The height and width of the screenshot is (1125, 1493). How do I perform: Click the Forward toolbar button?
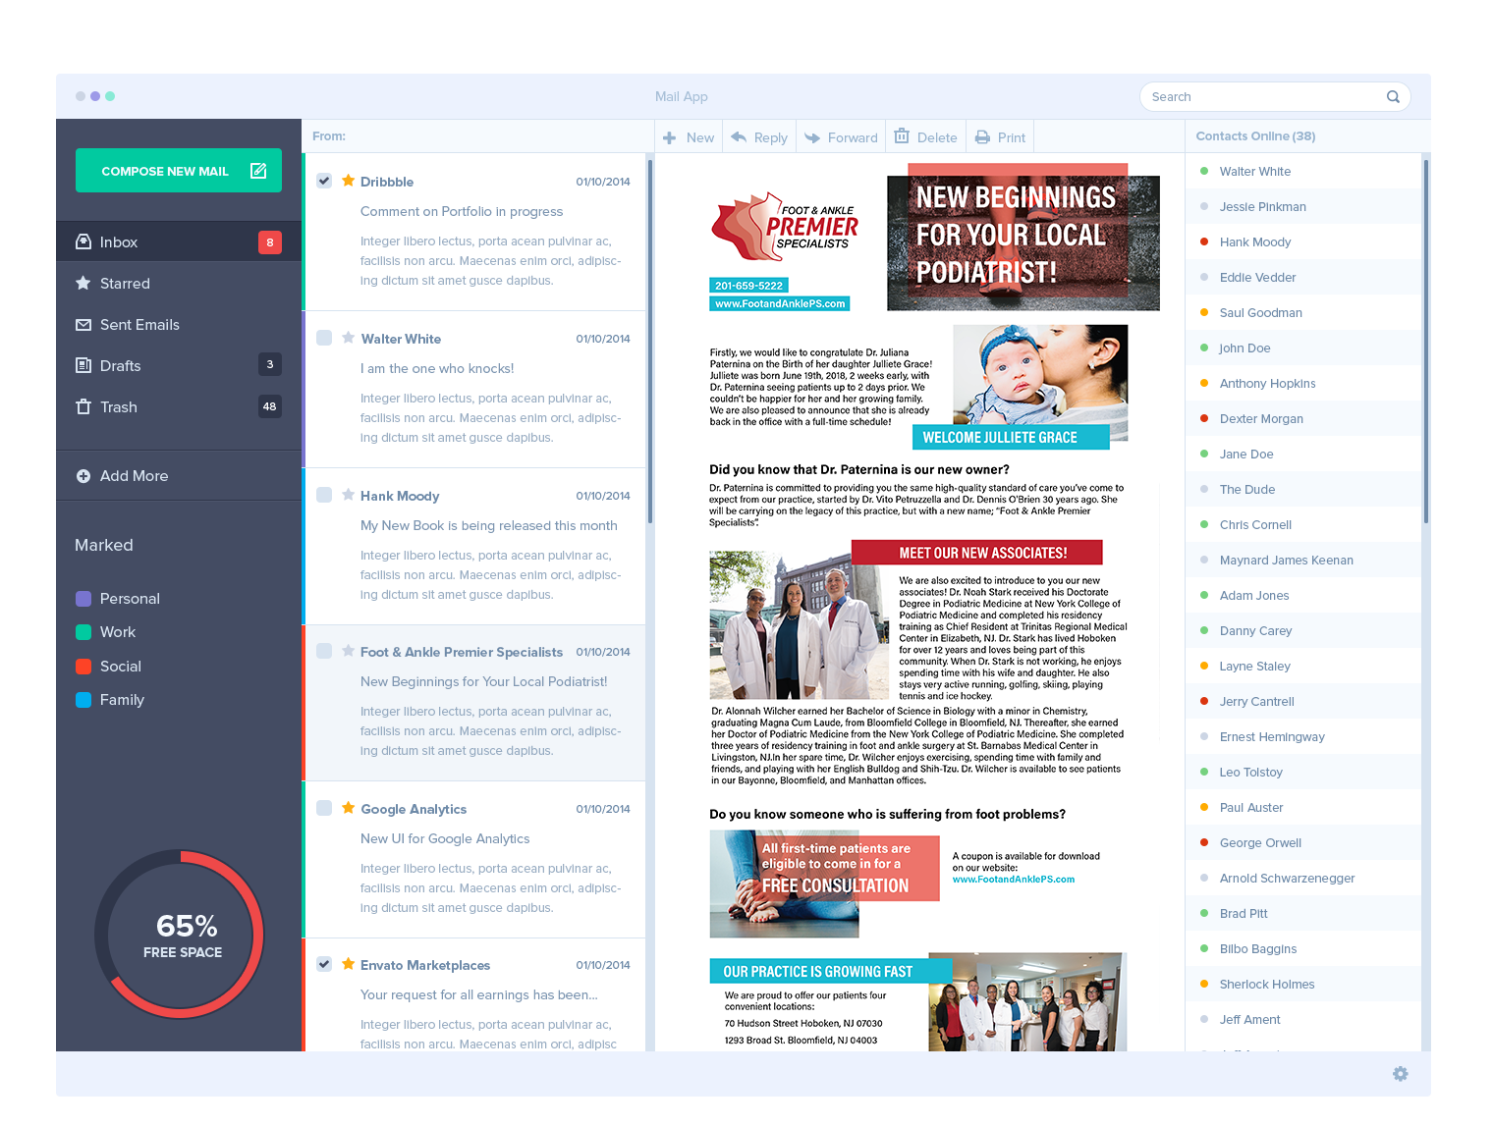[841, 137]
